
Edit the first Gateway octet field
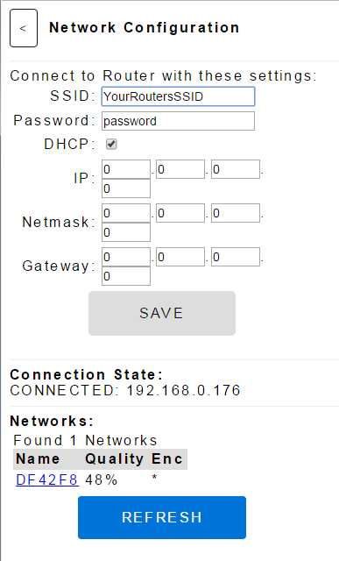(126, 257)
